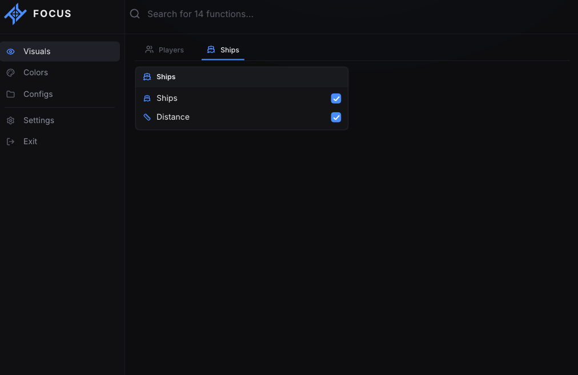Screen dimensions: 578x375
Task: Uncheck the Ships checkbox
Action: point(336,99)
